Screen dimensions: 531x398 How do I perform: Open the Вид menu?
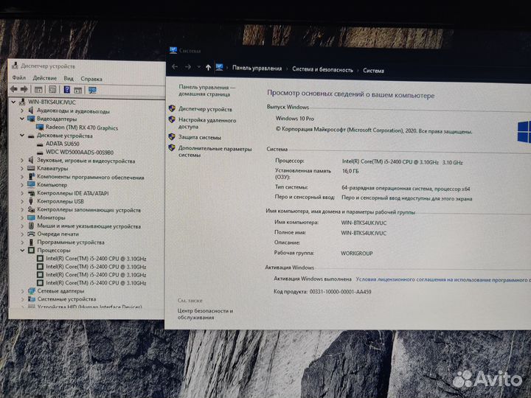tap(69, 79)
